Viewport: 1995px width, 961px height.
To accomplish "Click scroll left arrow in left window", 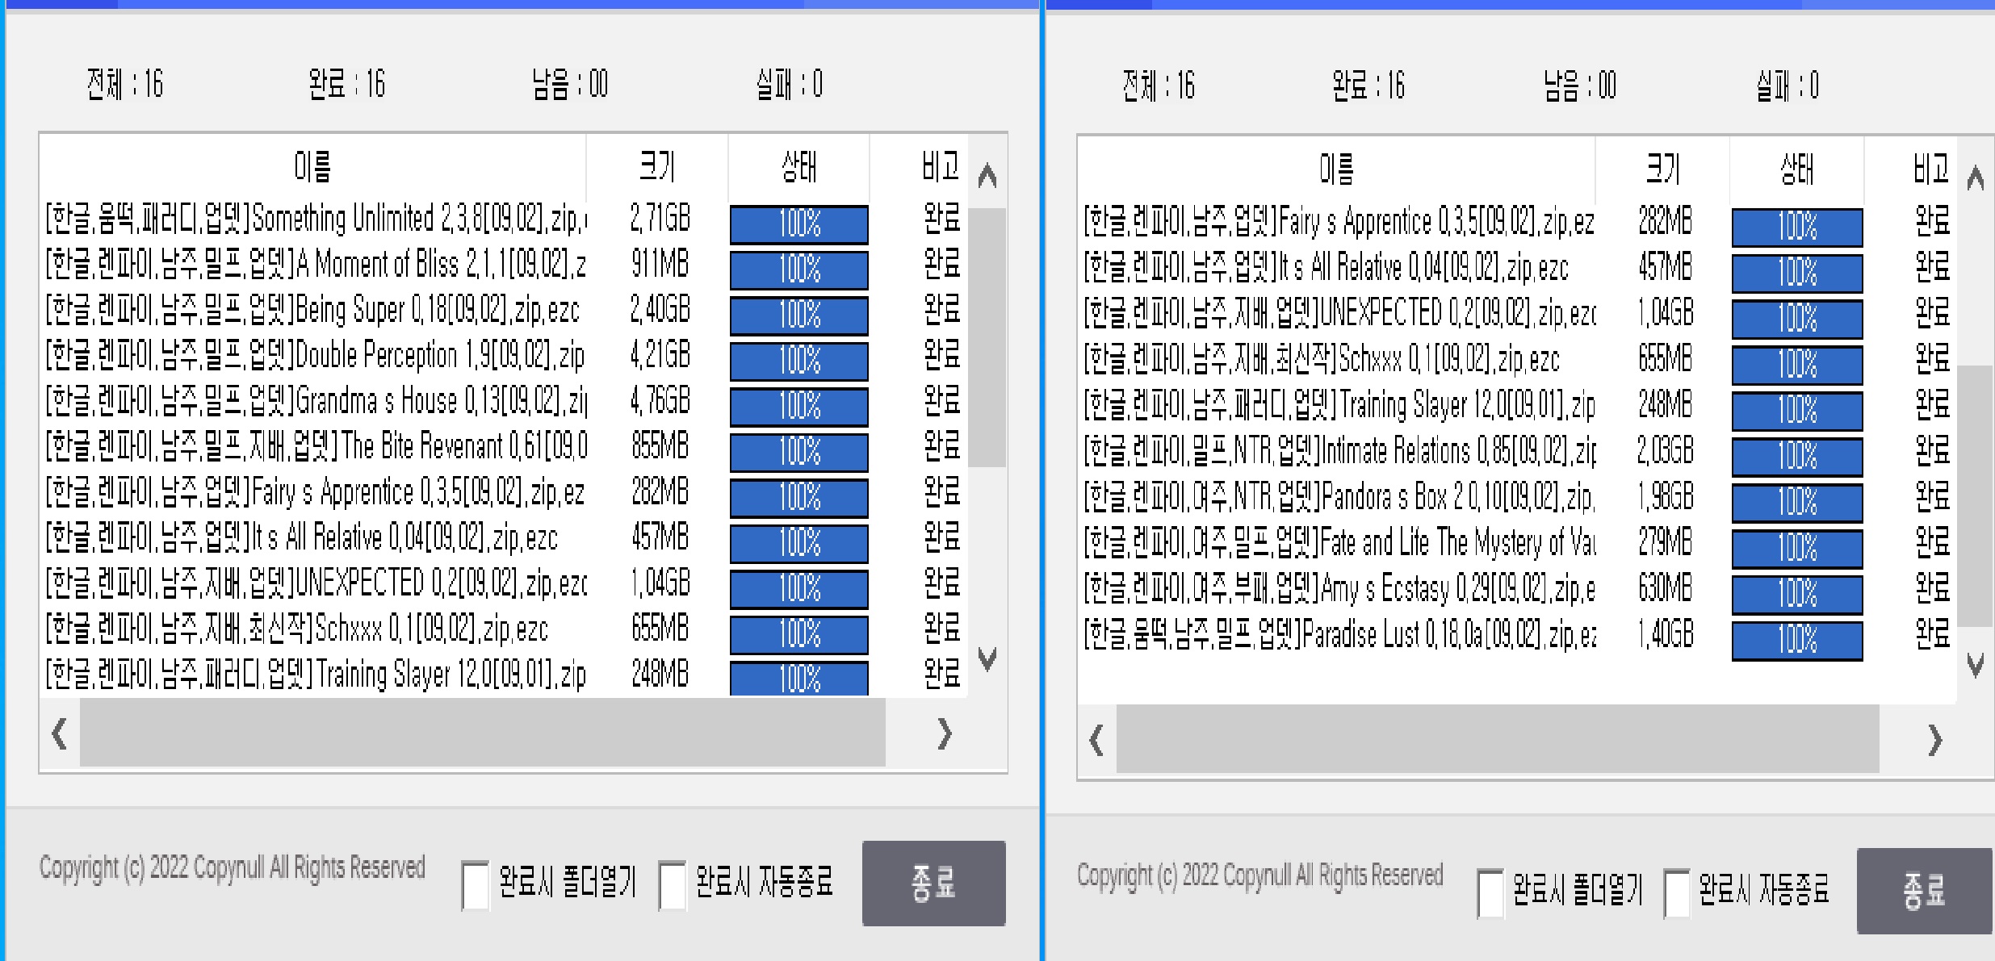I will (59, 733).
